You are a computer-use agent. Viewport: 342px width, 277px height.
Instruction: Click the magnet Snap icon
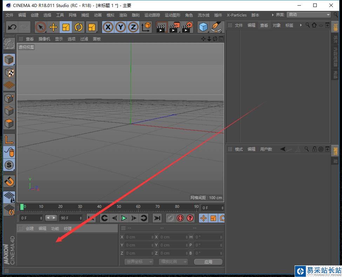tap(9, 181)
